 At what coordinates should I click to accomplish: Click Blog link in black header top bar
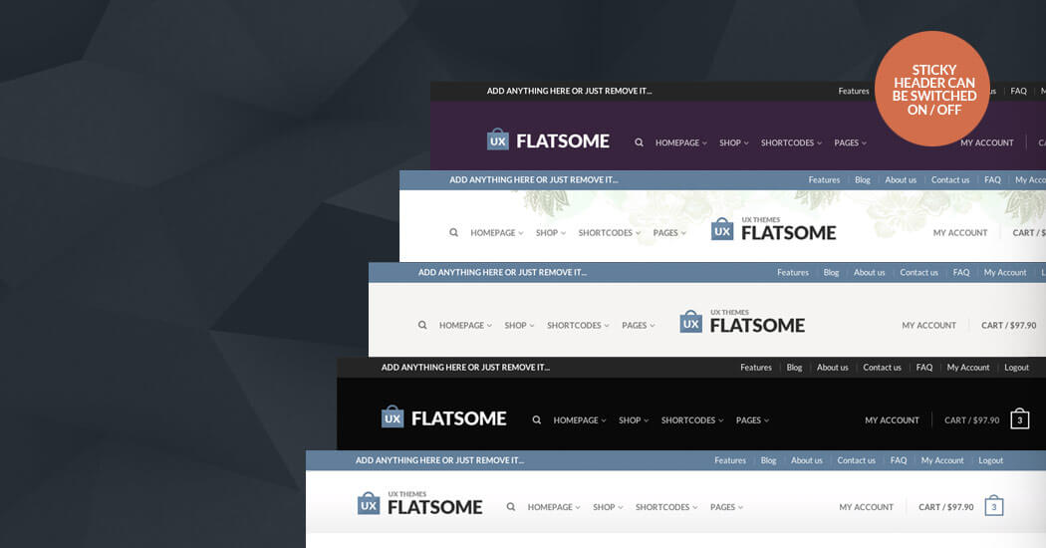(795, 367)
